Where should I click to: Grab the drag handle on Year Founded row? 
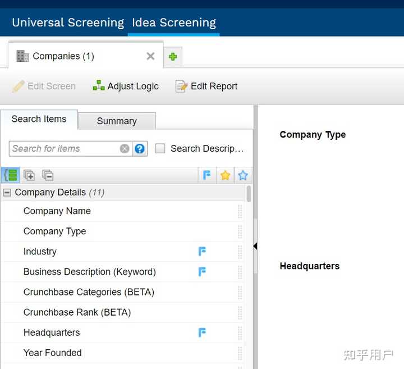click(240, 353)
